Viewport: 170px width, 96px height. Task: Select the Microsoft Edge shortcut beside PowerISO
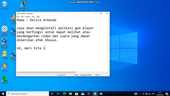(14, 55)
